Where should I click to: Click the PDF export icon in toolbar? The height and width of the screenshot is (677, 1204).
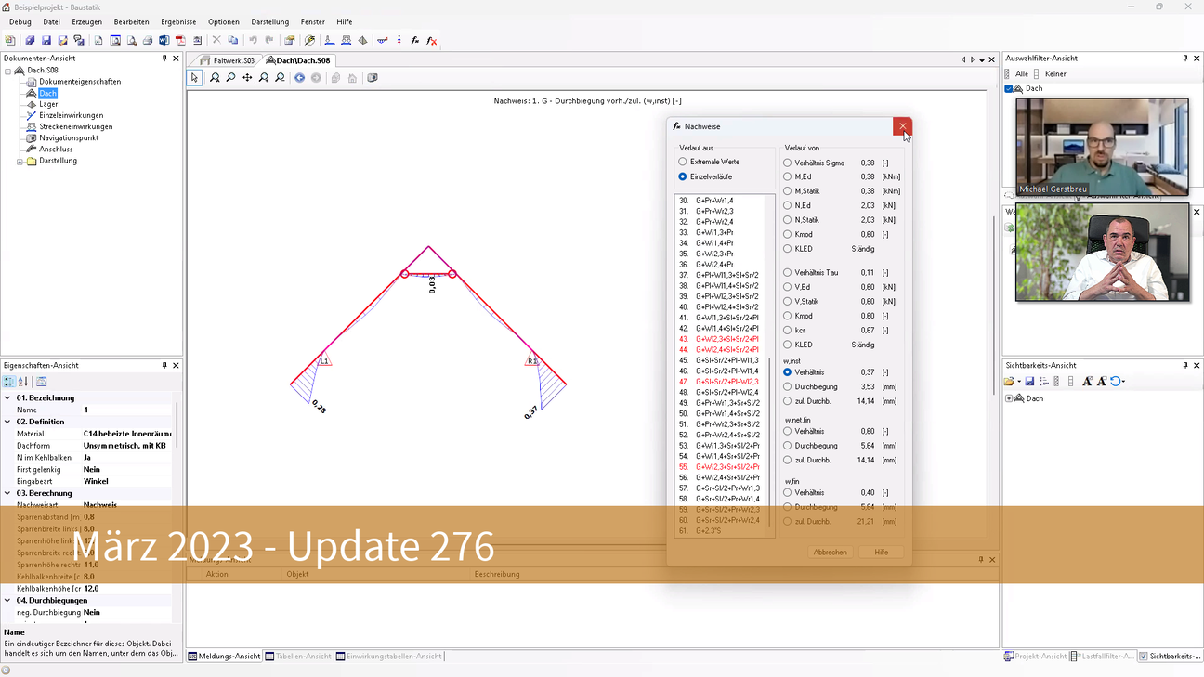(181, 41)
